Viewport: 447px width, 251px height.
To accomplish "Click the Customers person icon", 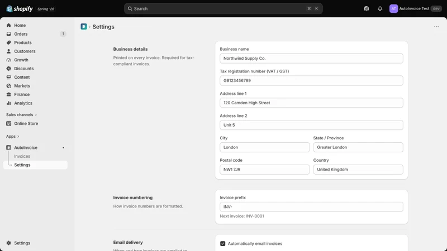I will click(x=8, y=51).
